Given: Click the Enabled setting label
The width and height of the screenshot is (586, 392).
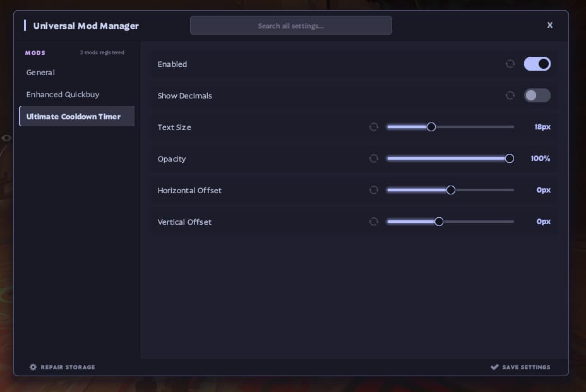Looking at the screenshot, I should pyautogui.click(x=172, y=64).
